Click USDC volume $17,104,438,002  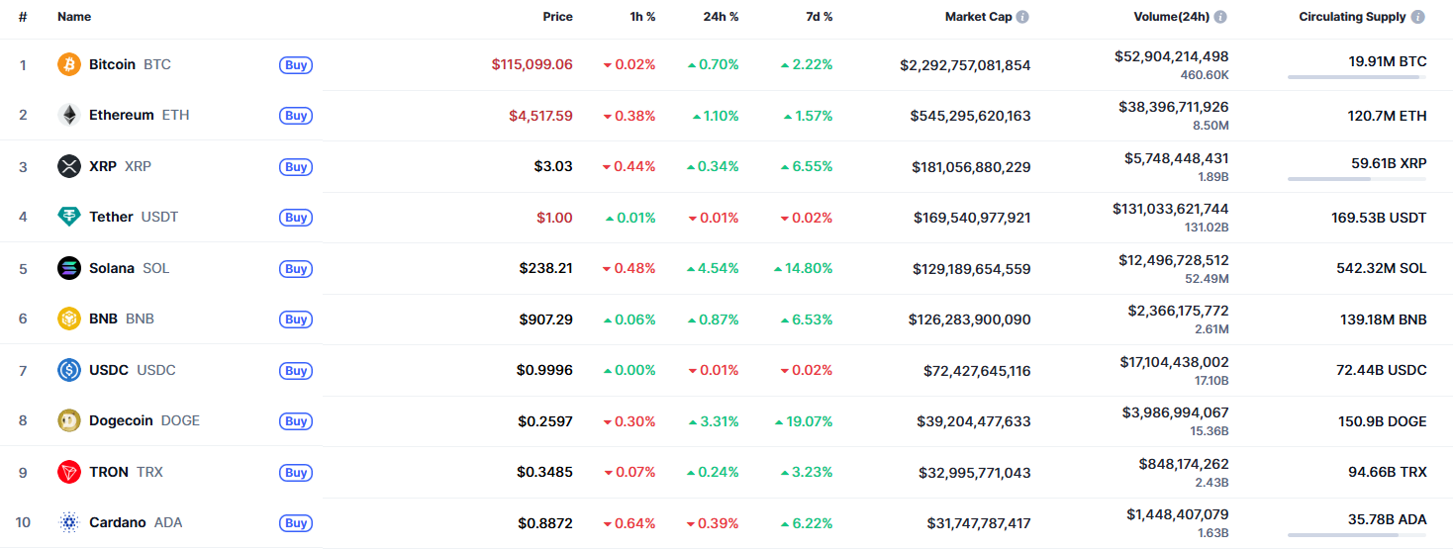tap(1176, 361)
